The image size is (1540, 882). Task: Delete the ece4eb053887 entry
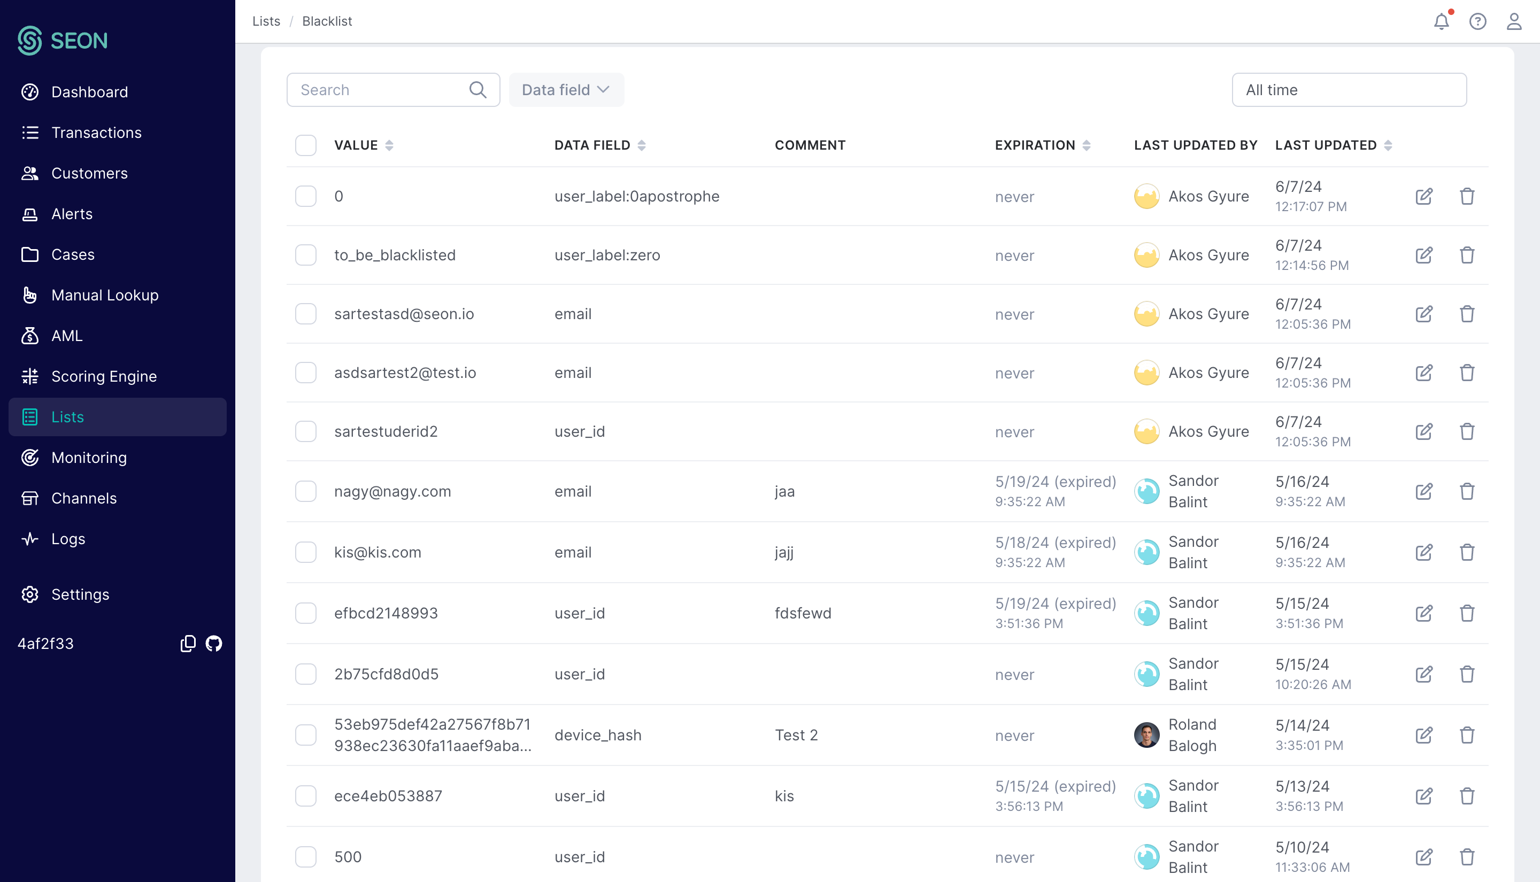tap(1467, 796)
